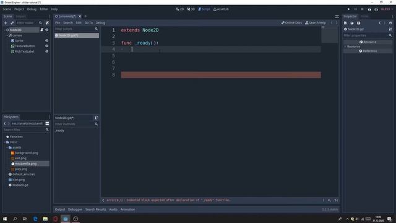396x223 pixels.
Task: Hide the Sprite node
Action: point(47,40)
